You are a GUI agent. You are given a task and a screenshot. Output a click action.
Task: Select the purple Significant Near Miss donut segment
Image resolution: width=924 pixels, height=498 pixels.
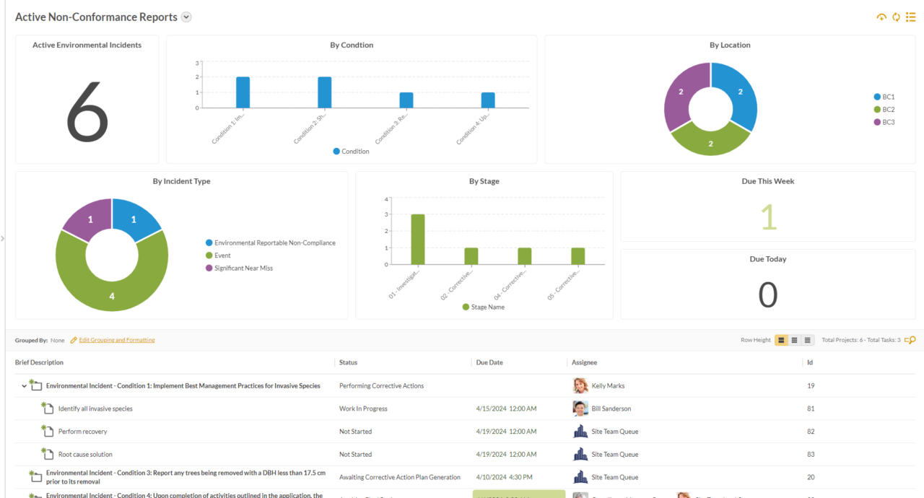pos(90,218)
